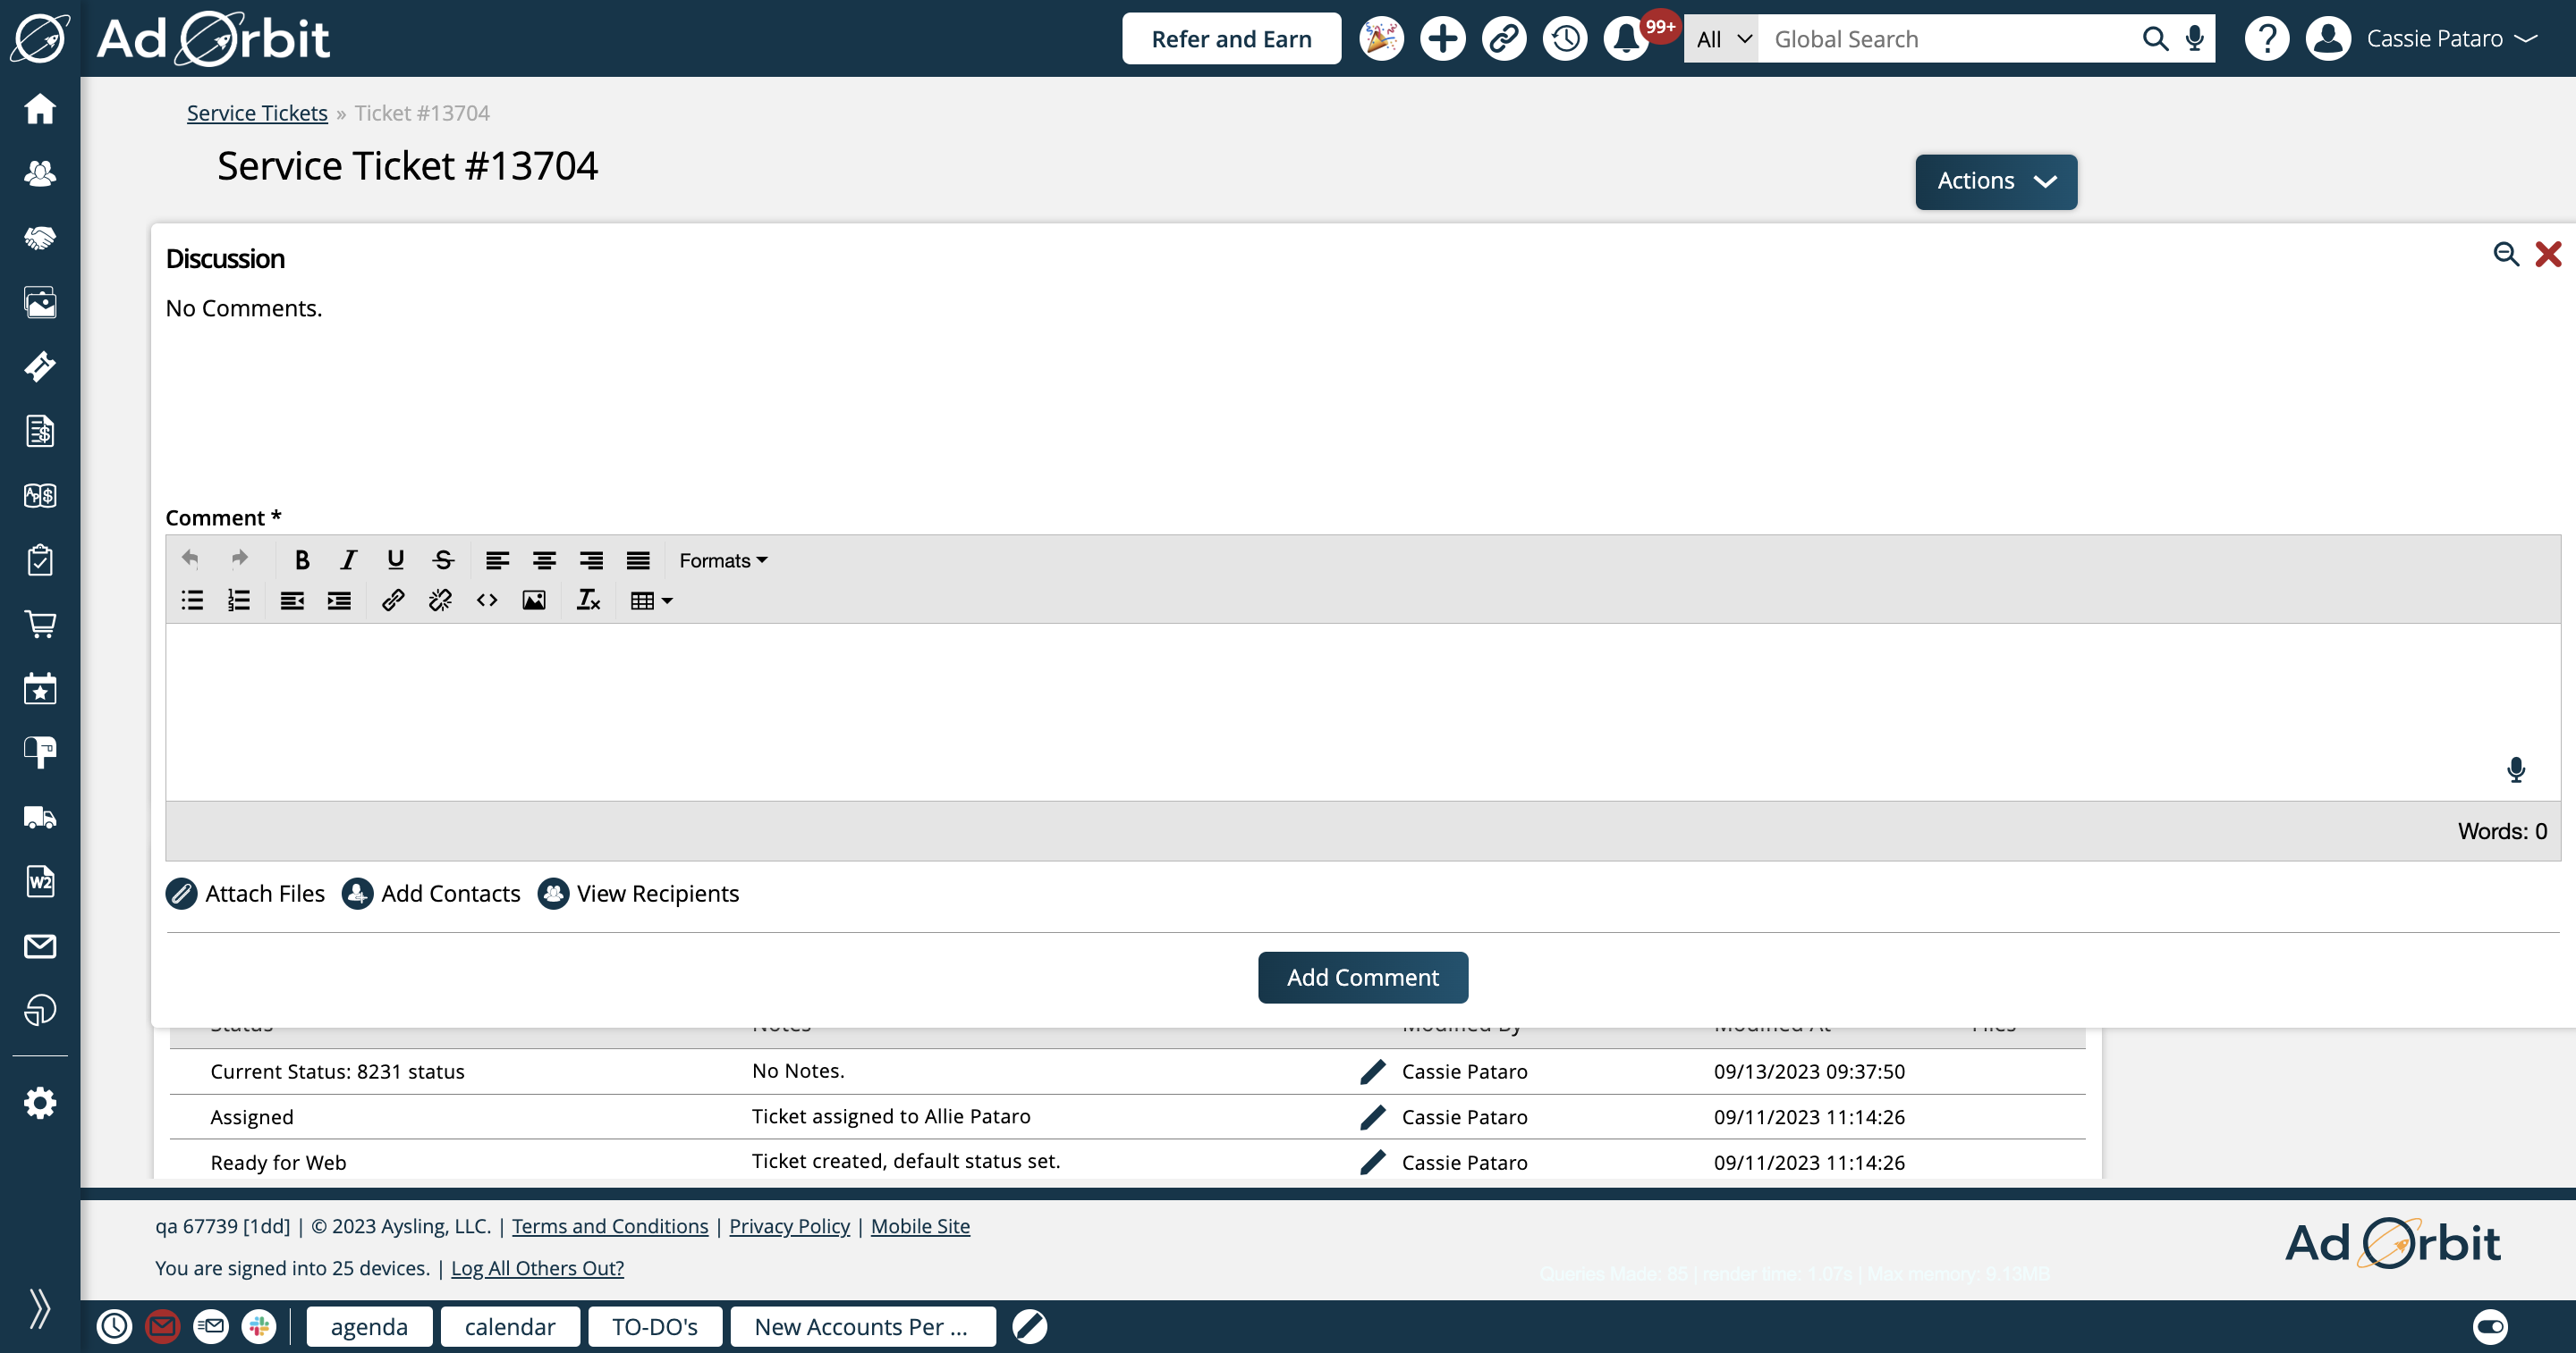Open the TO-DO's tab in bottom bar
This screenshot has height=1353, width=2576.
click(655, 1326)
